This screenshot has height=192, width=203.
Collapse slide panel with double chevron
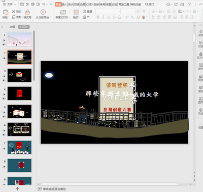pos(2,27)
